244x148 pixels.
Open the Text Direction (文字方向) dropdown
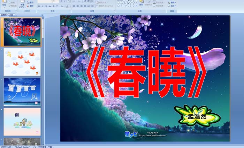click(x=102, y=3)
